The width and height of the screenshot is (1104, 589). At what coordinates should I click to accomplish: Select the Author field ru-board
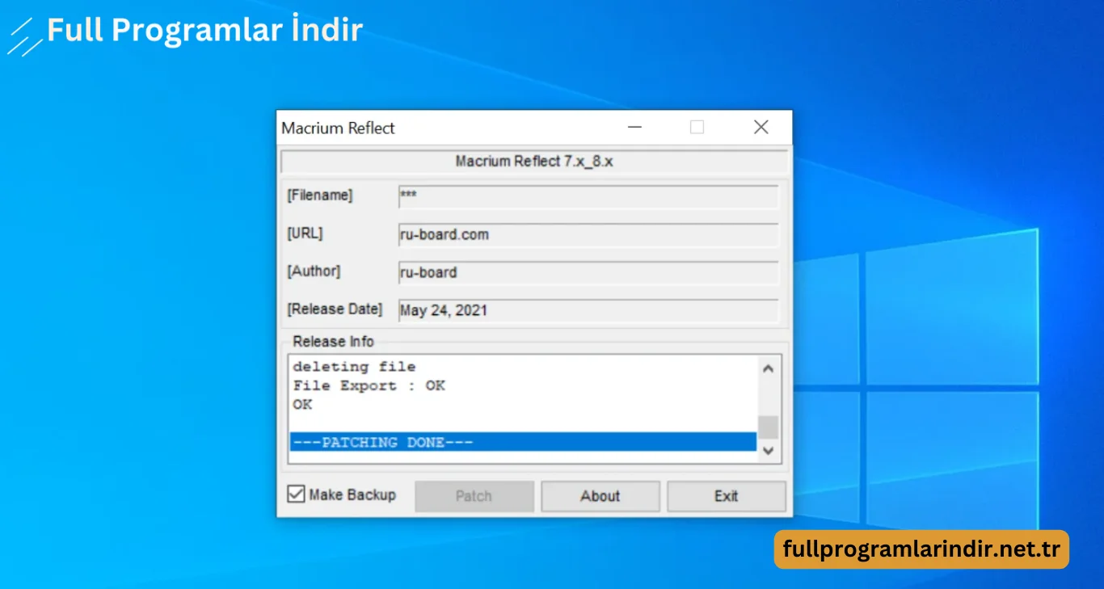pyautogui.click(x=588, y=272)
